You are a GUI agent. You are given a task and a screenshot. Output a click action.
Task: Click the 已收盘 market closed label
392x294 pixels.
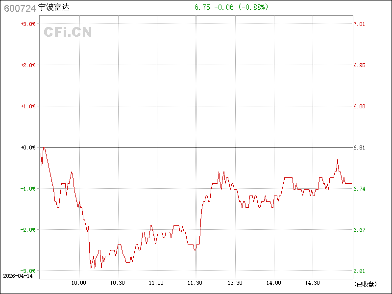[365, 284]
